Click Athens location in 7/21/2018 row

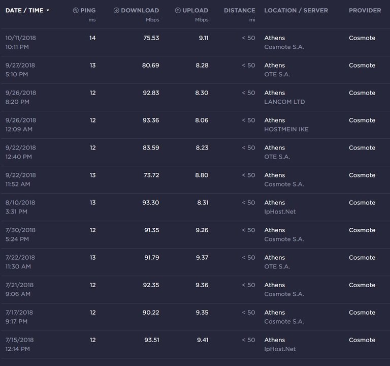[275, 285]
